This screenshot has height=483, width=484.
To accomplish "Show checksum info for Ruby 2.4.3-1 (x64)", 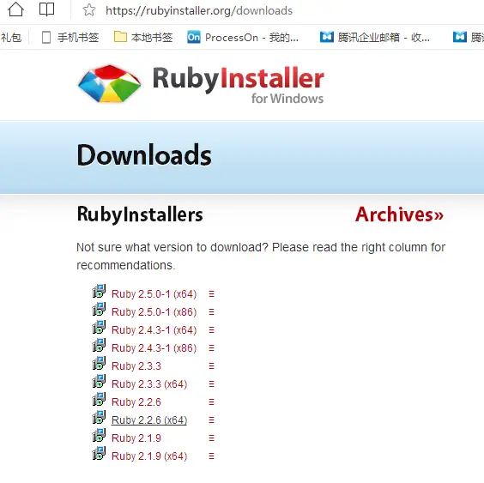I will tap(211, 330).
